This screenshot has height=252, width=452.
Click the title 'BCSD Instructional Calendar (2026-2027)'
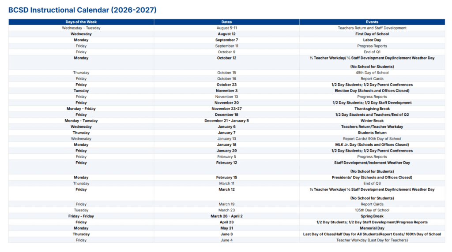pos(83,10)
